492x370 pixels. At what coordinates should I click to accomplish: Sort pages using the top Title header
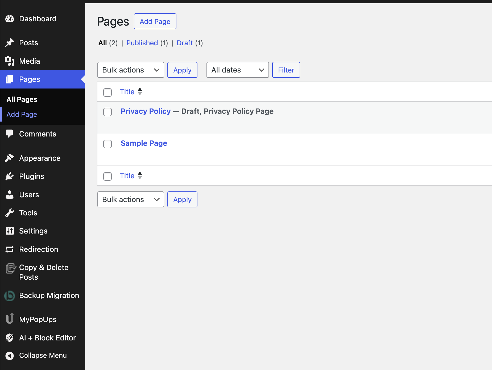127,92
